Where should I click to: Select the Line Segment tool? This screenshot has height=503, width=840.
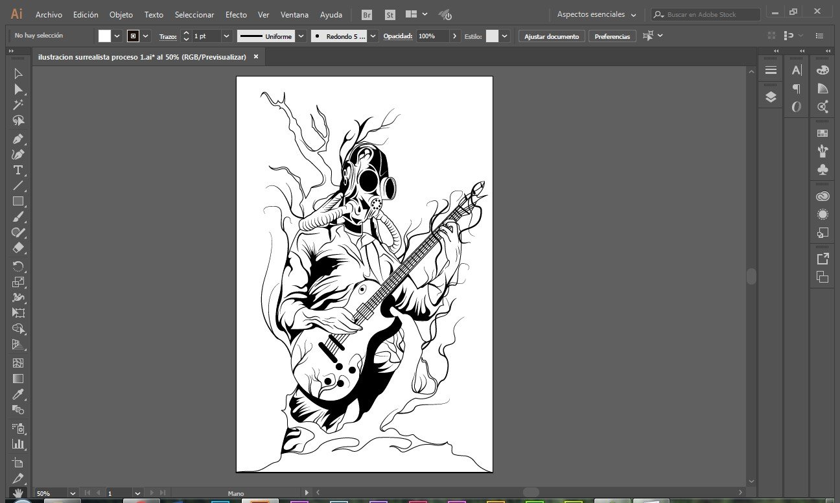(18, 185)
